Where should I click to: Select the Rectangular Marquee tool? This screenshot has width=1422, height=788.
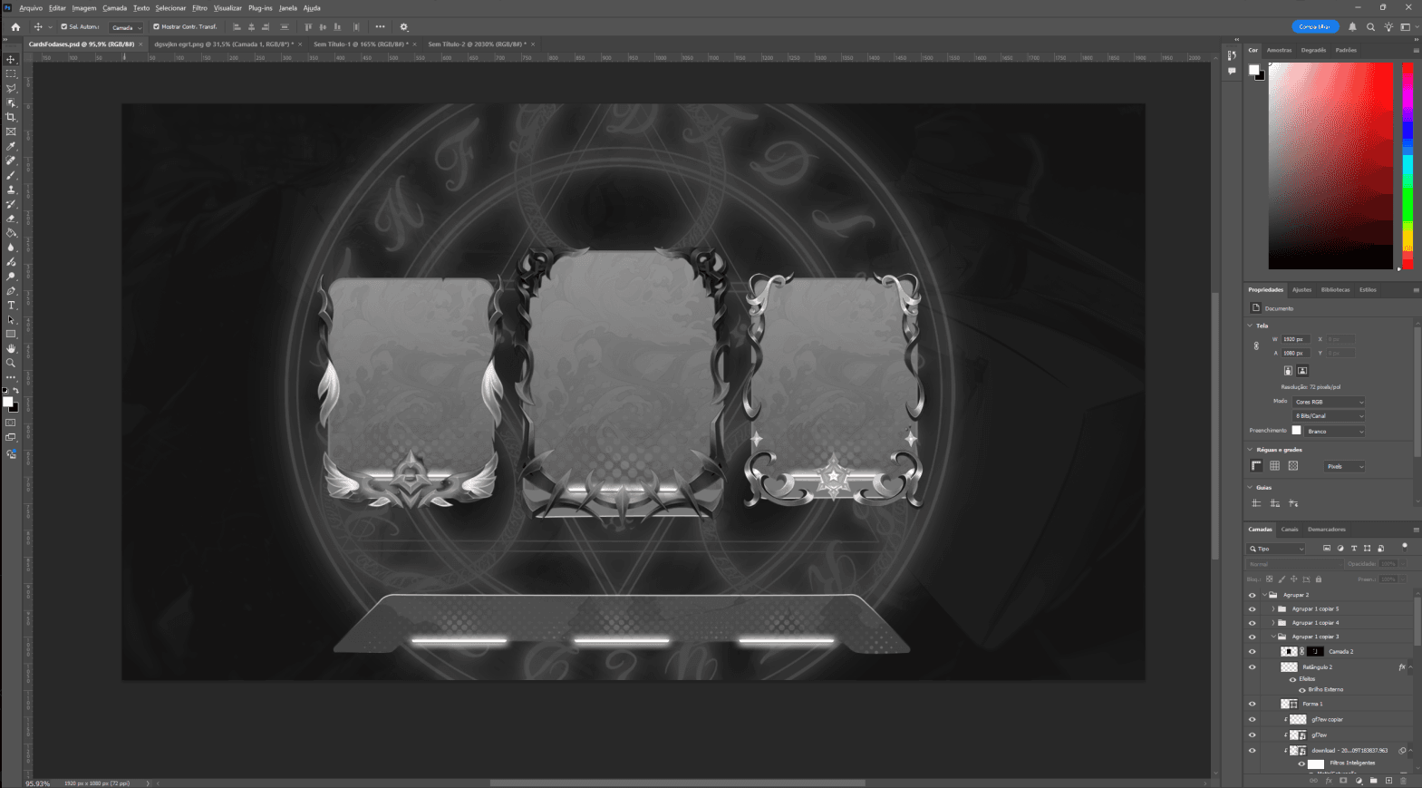click(11, 73)
